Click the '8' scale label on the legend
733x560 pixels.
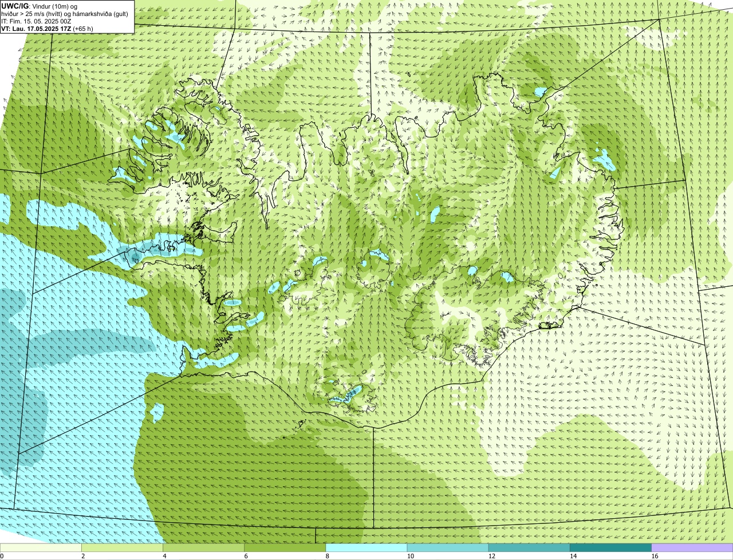click(x=327, y=556)
